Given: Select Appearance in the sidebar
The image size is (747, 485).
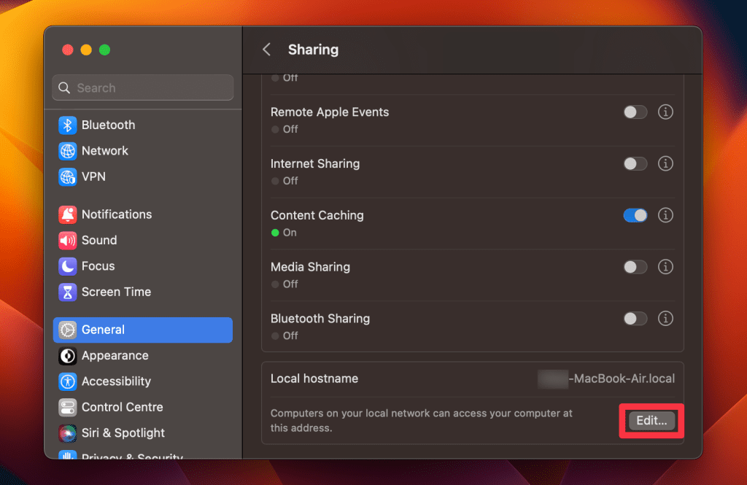Looking at the screenshot, I should tap(115, 356).
